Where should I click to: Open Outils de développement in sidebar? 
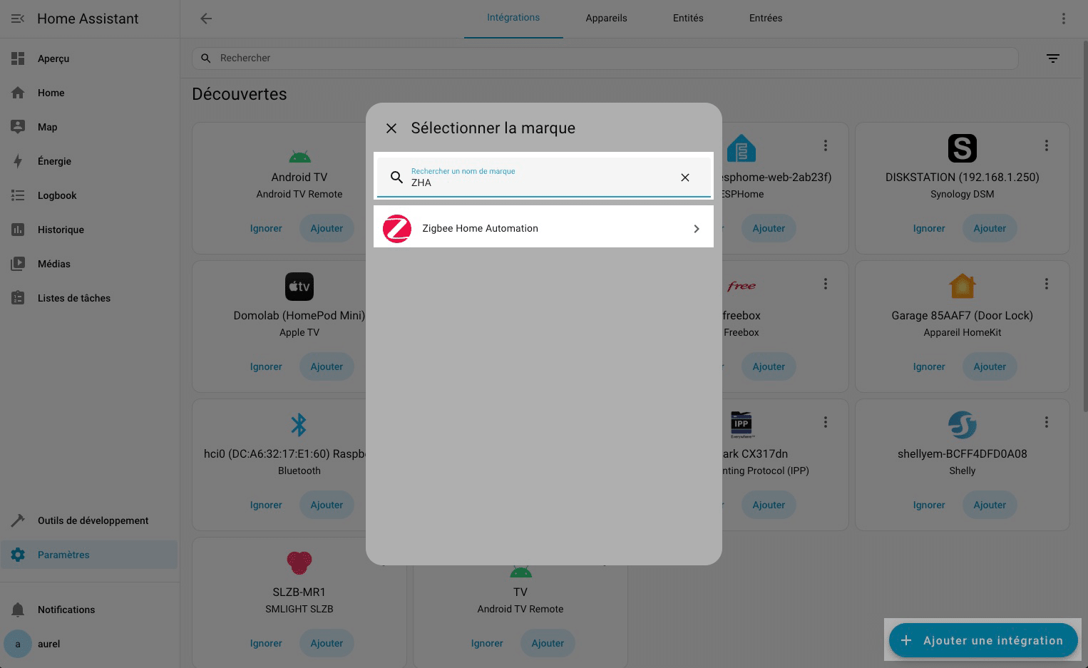coord(93,520)
